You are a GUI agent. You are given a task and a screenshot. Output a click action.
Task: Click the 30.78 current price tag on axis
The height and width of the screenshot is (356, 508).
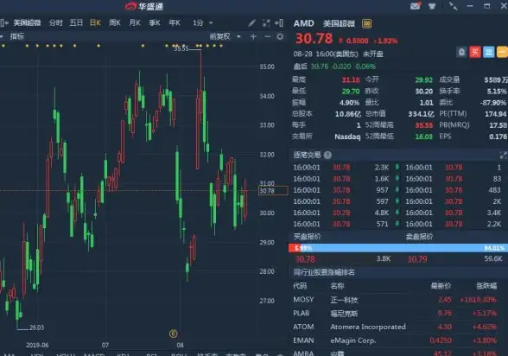(x=273, y=191)
